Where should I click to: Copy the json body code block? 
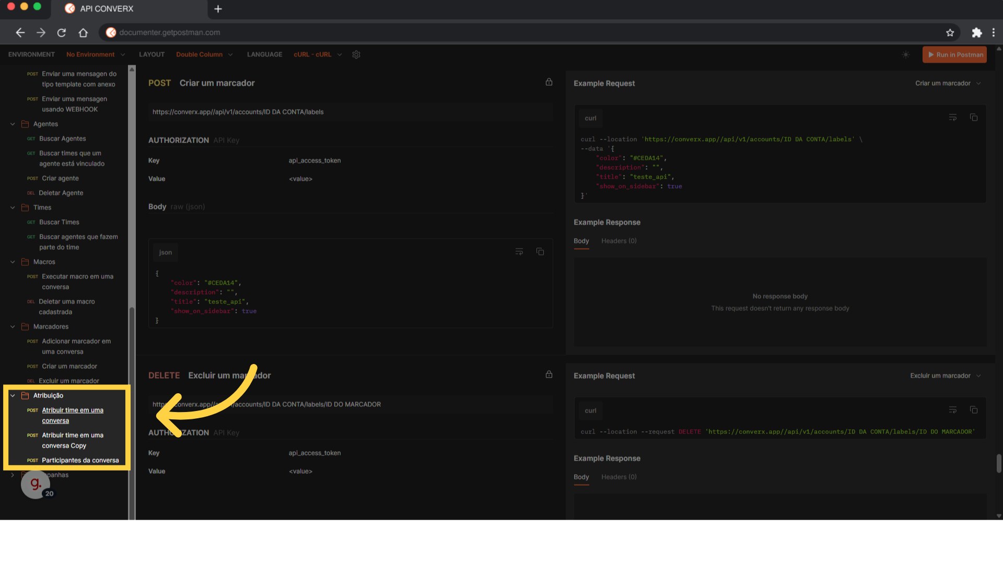point(540,252)
